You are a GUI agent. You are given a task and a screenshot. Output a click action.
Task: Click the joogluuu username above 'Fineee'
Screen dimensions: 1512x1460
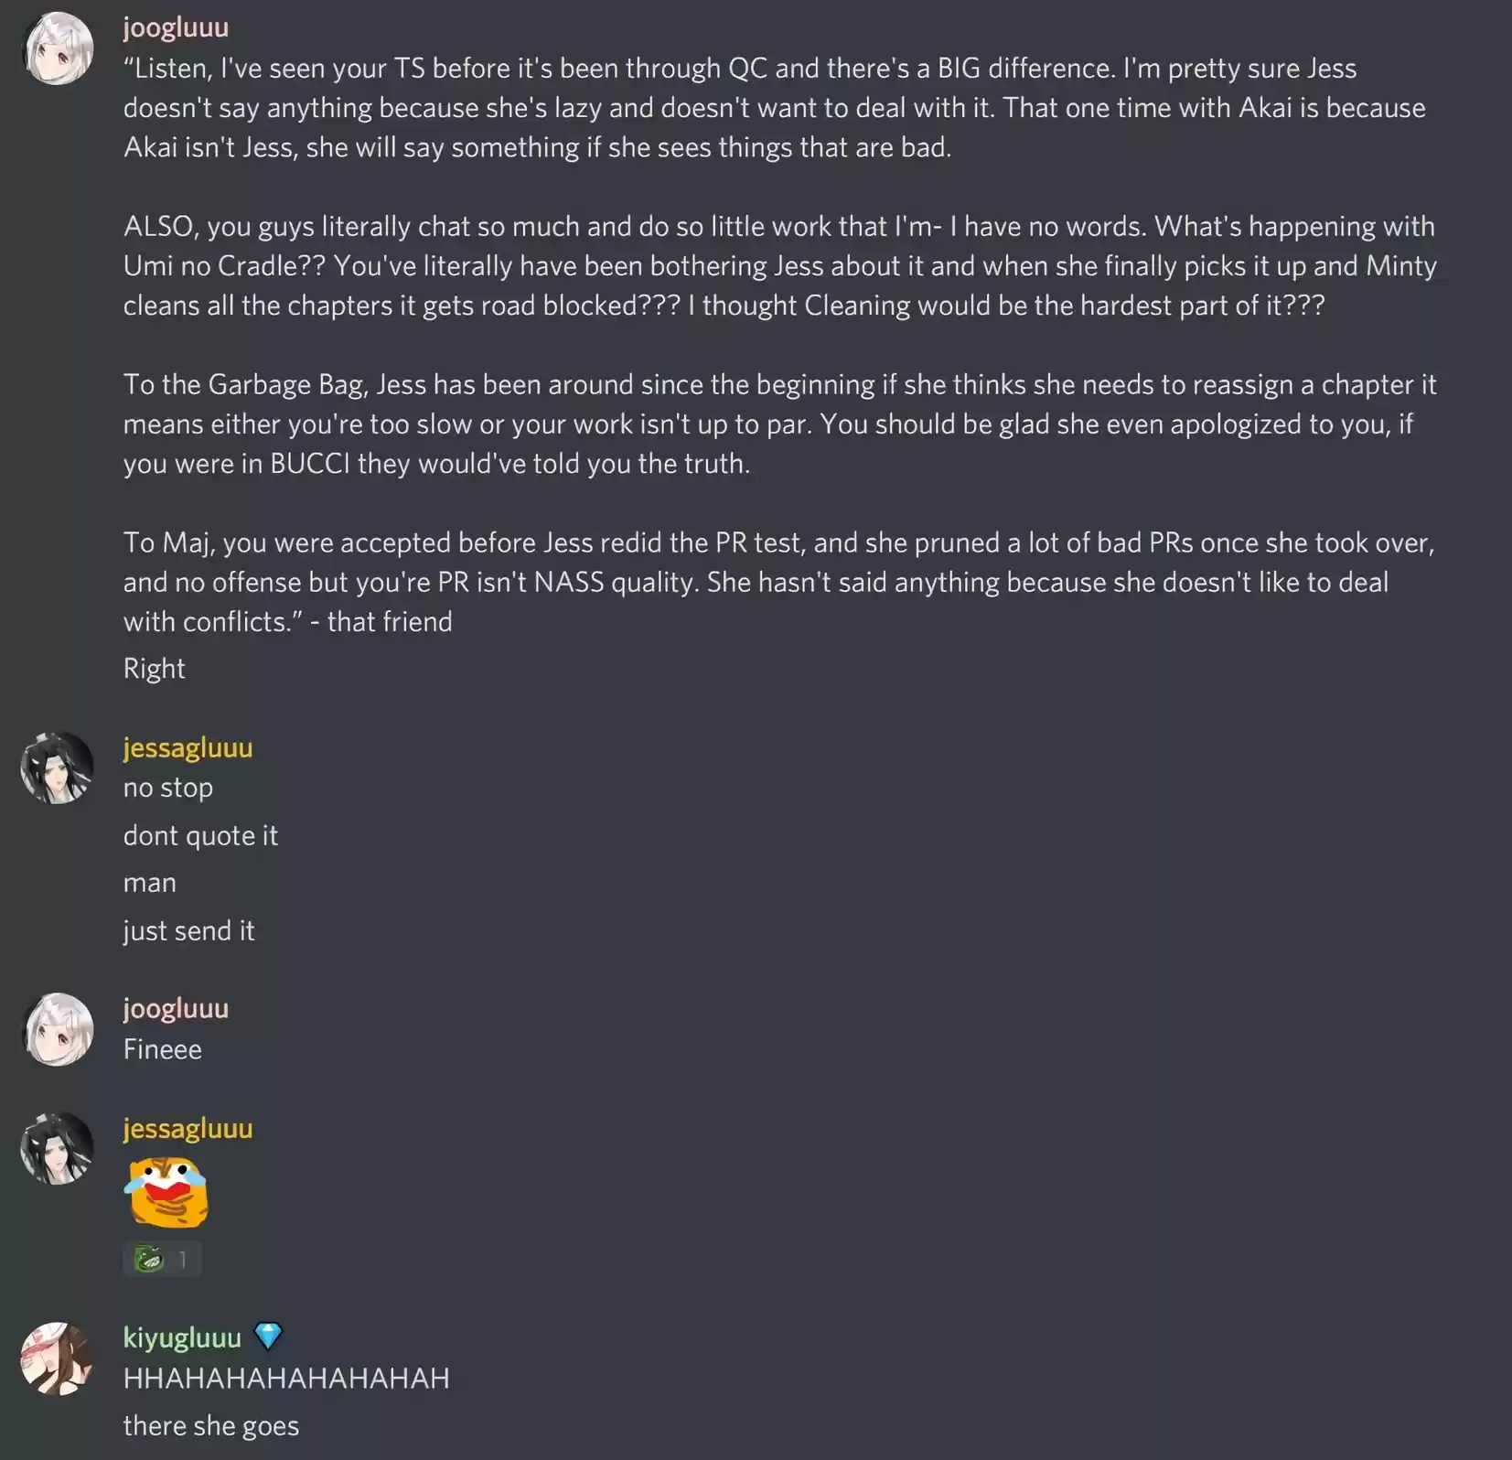coord(176,1008)
